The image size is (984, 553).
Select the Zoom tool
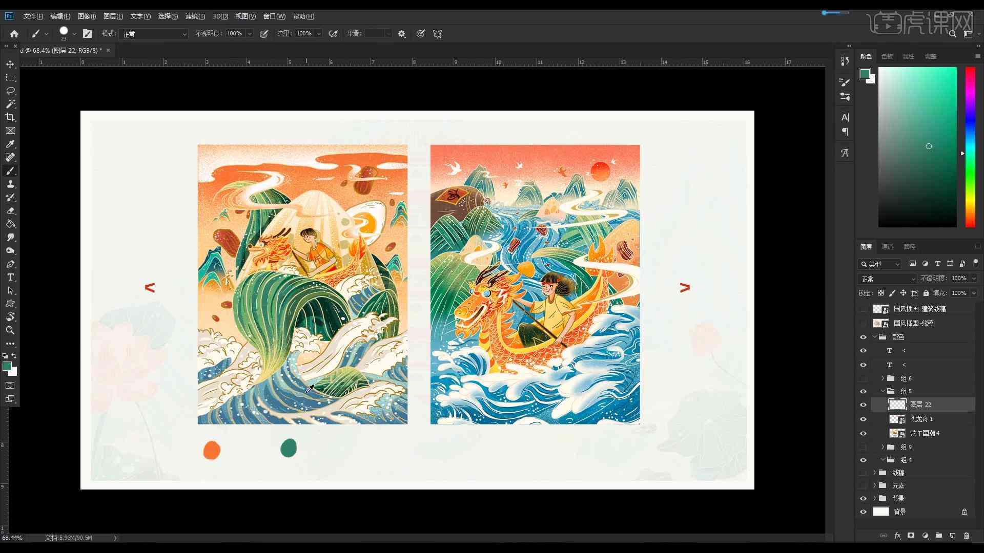(x=10, y=330)
